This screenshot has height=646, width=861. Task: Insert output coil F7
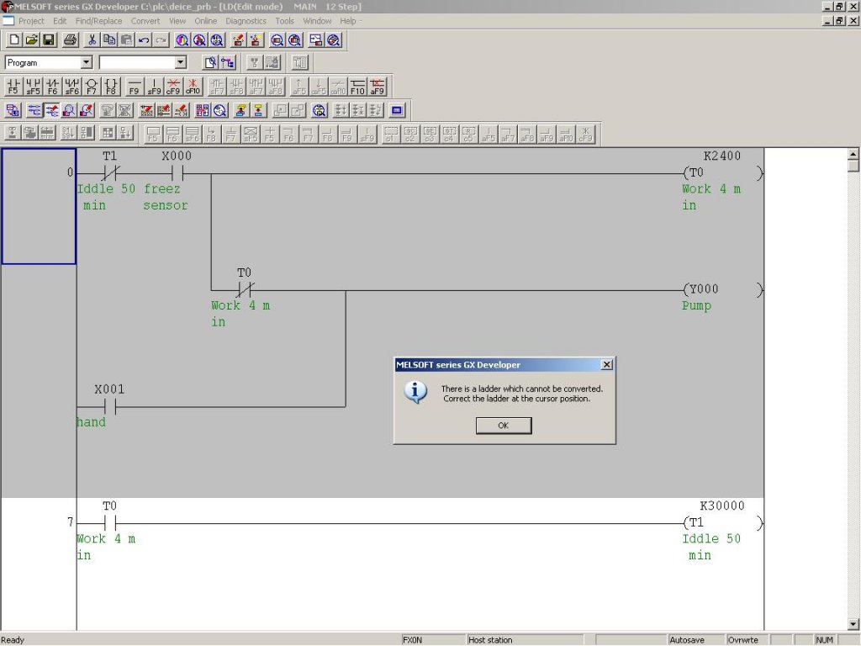pos(91,87)
